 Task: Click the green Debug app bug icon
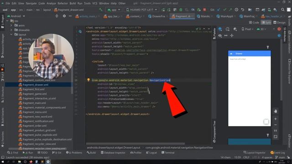(x=181, y=10)
